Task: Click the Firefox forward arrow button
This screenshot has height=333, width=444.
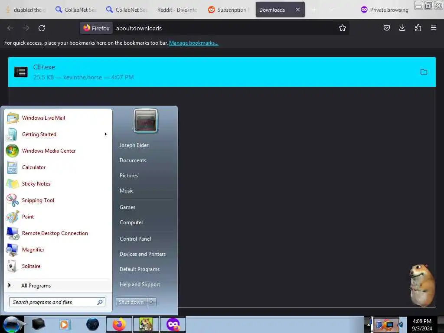Action: point(26,28)
